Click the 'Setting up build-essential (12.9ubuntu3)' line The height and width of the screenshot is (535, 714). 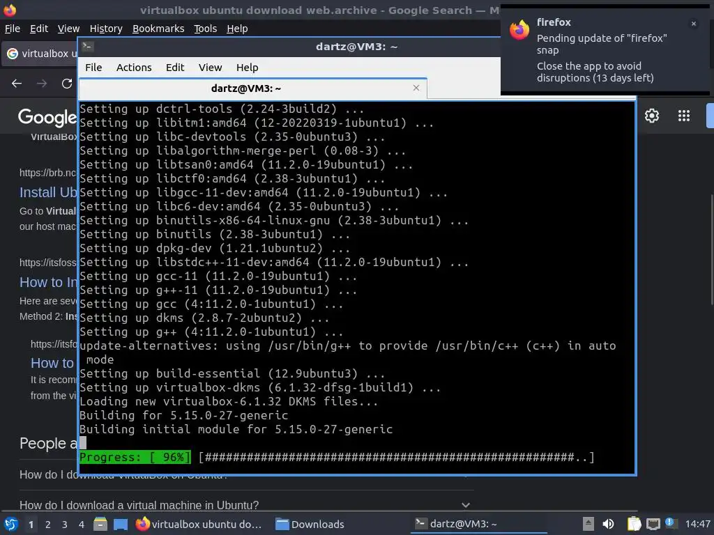tap(232, 373)
